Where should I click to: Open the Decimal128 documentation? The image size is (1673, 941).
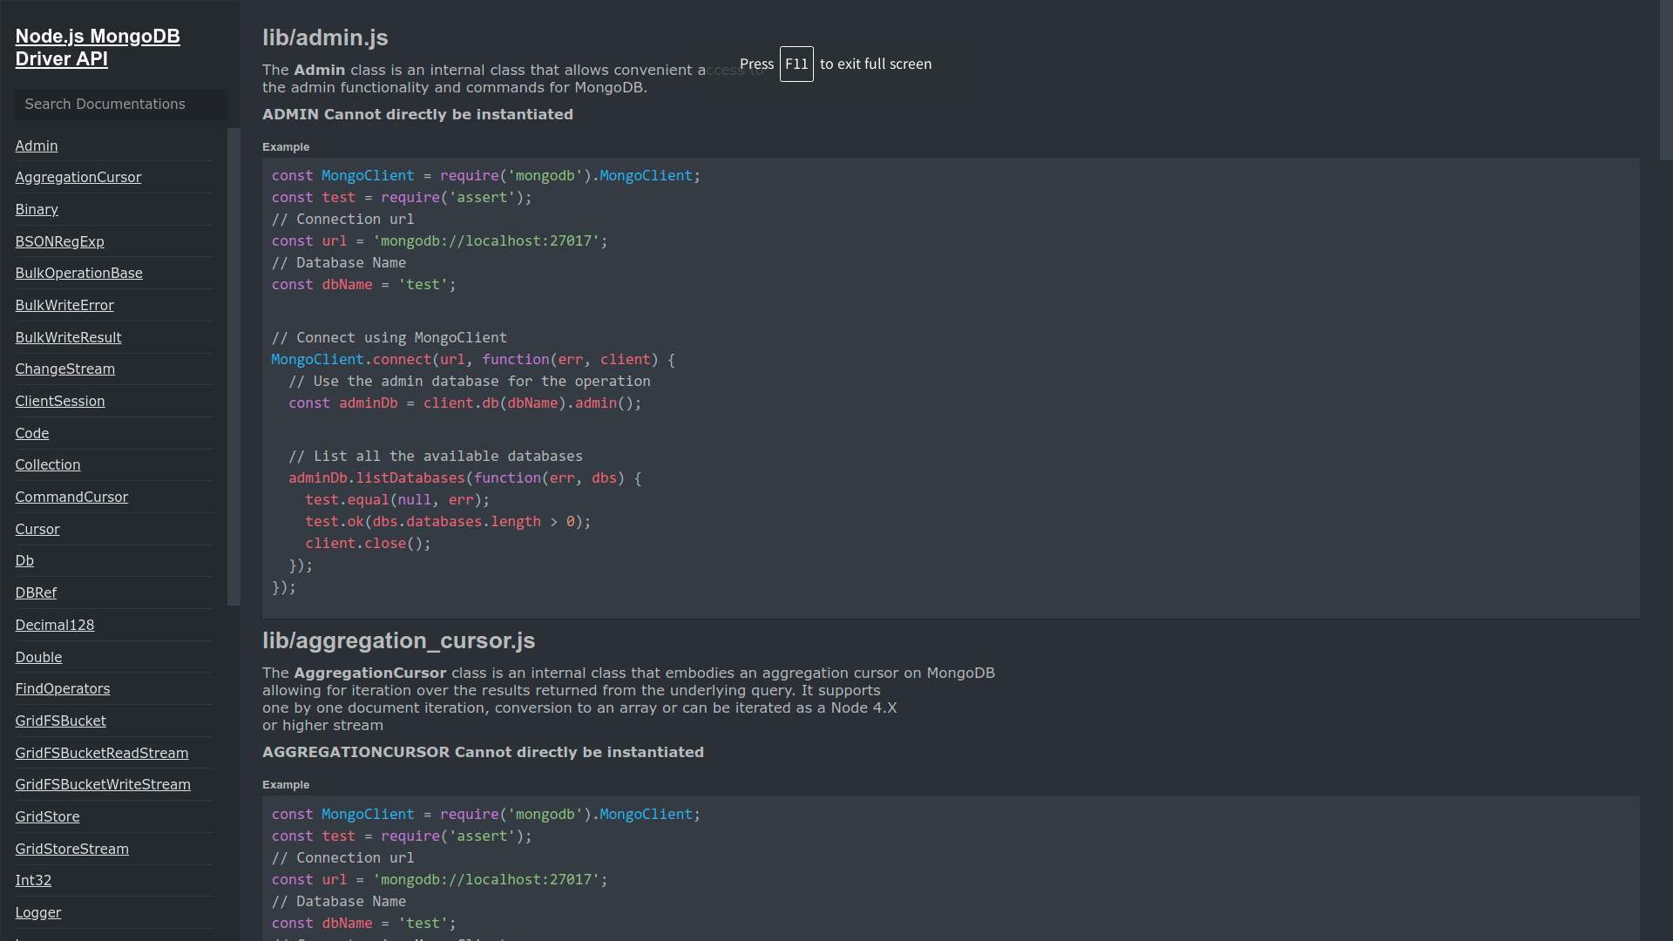[x=55, y=625]
